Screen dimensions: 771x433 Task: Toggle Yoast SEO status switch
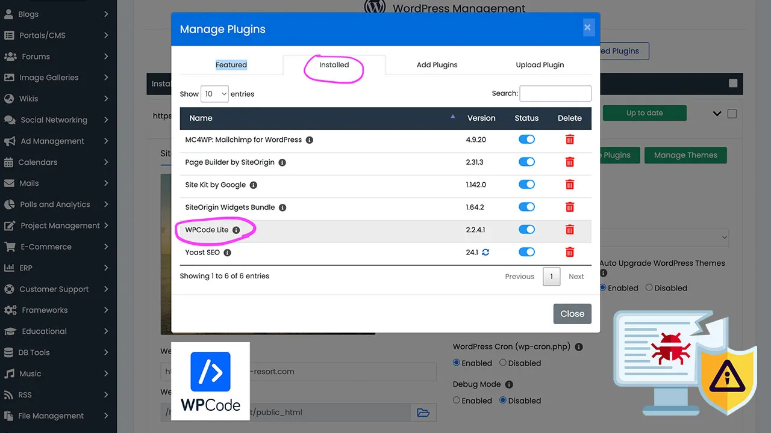(526, 252)
